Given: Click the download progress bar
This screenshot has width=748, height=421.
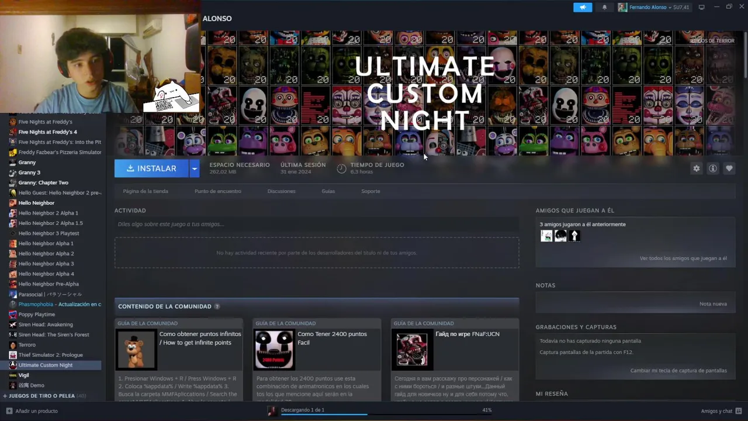Looking at the screenshot, I should 386,415.
